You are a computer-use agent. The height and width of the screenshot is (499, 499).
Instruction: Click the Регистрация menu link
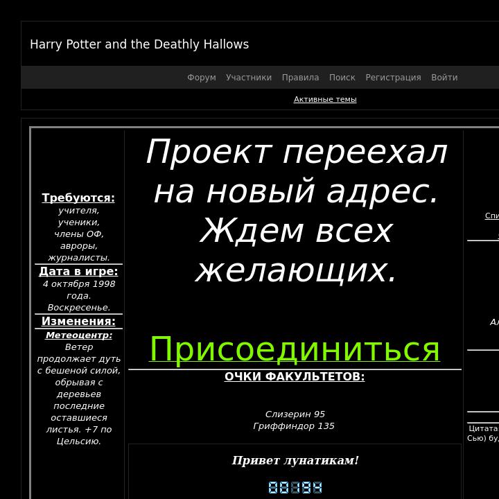coord(393,78)
